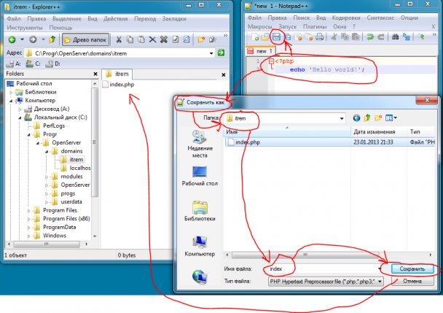Click the Paste icon in Explorer++ toolbar
Screen dimensions: 443x313
coord(141,39)
